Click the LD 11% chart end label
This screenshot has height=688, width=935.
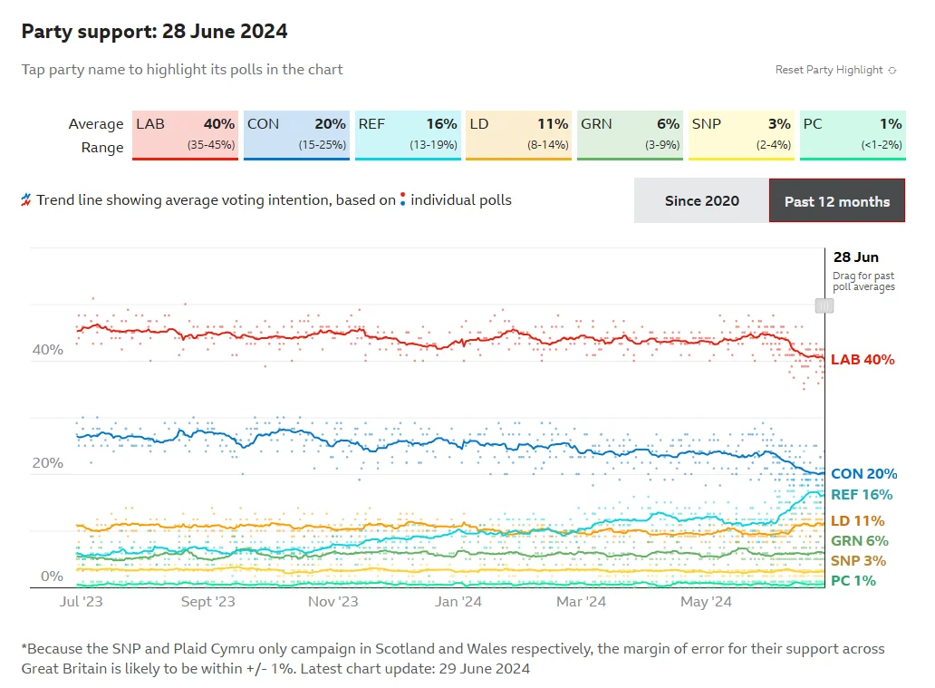pos(857,521)
